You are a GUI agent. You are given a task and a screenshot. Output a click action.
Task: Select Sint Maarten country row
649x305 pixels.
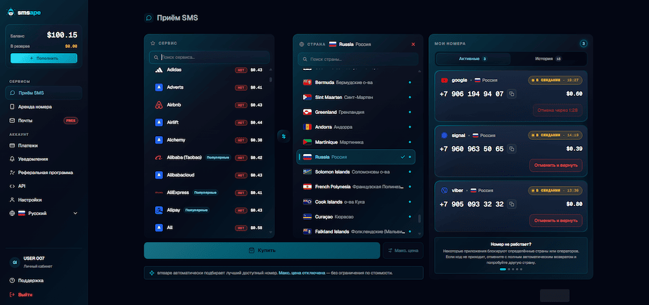pyautogui.click(x=356, y=97)
